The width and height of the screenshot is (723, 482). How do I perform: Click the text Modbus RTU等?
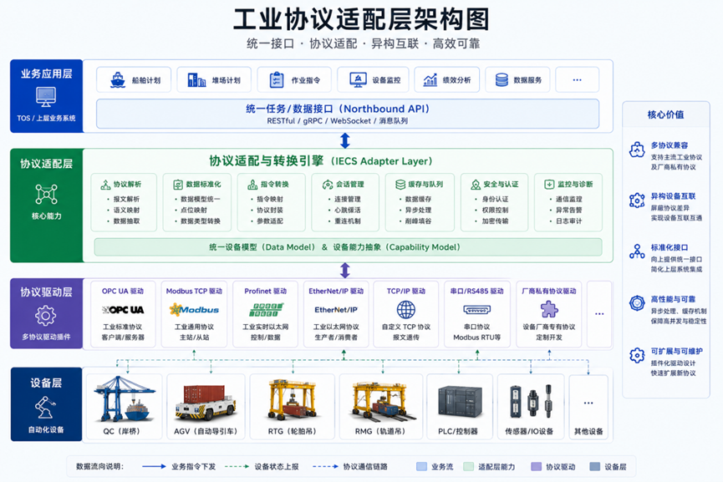(x=476, y=337)
